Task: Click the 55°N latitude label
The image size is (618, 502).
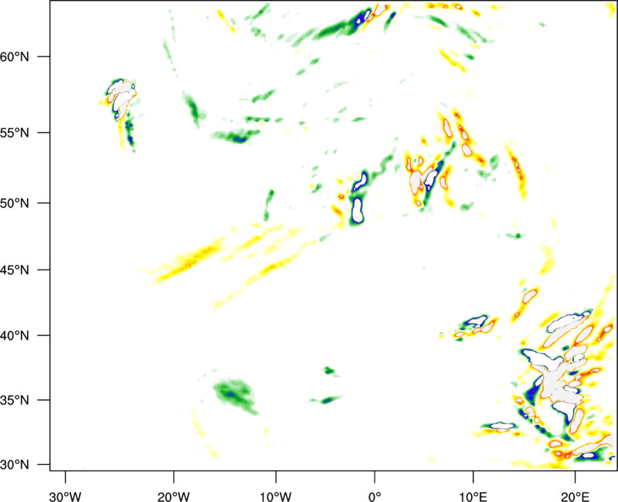Action: pos(15,133)
